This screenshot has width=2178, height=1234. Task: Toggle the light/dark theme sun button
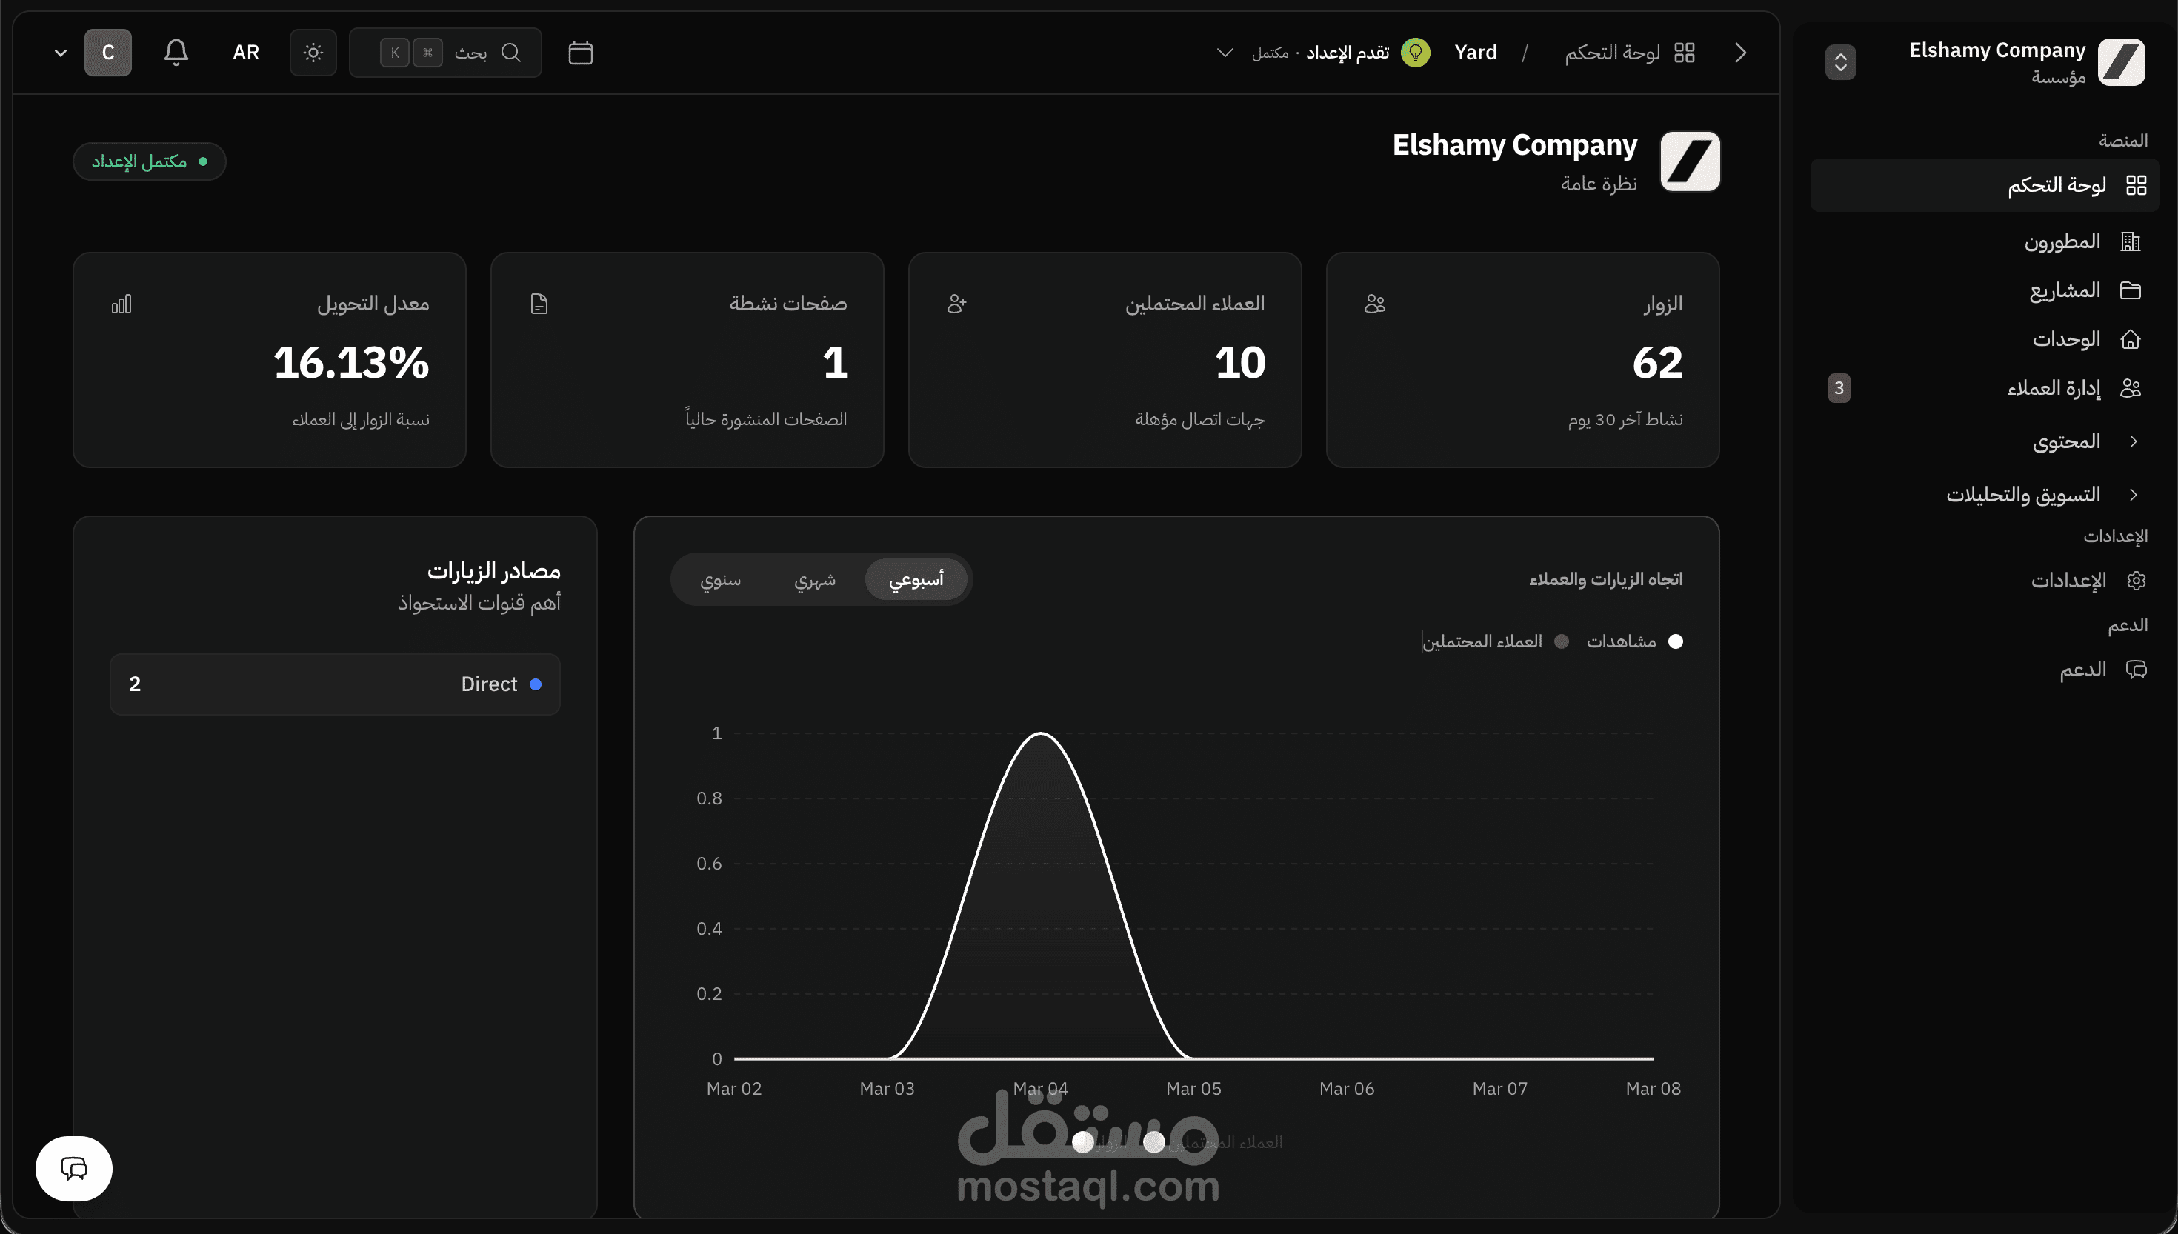point(313,53)
